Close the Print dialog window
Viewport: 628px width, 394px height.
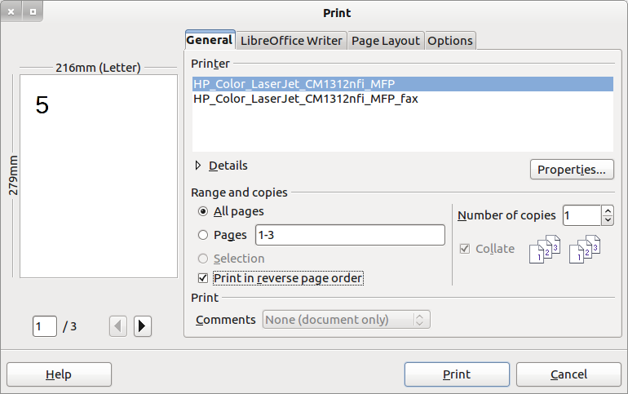12,12
